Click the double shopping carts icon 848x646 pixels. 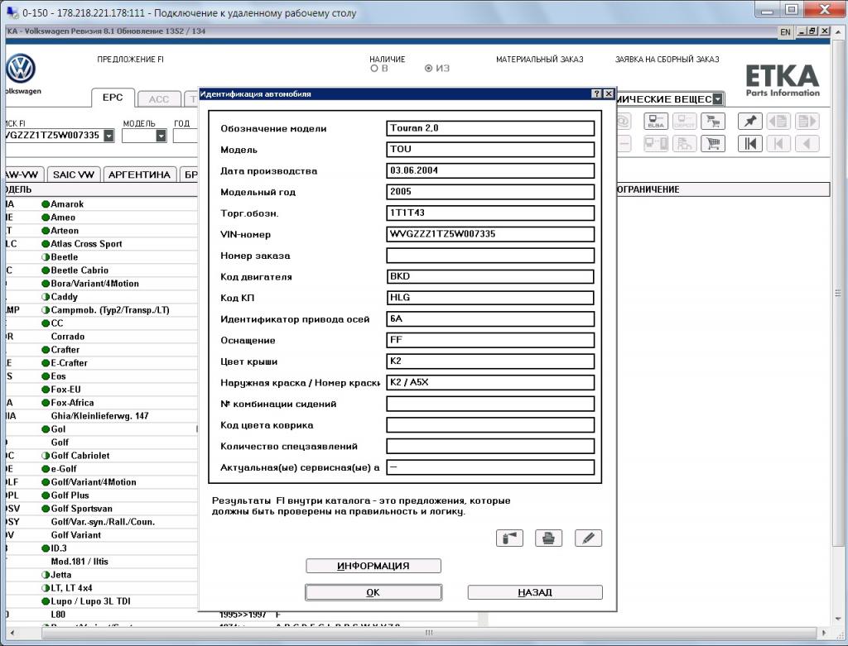coord(713,121)
